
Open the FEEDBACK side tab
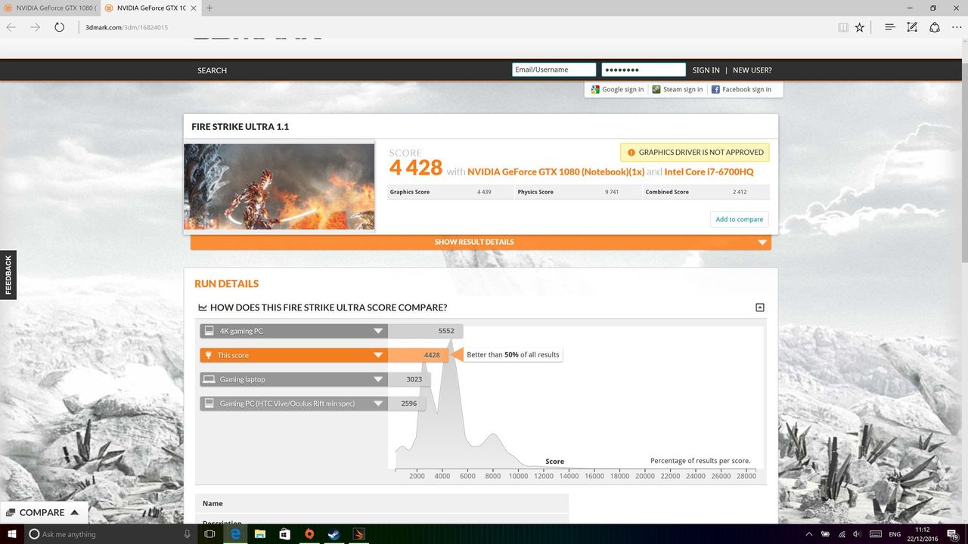[8, 274]
